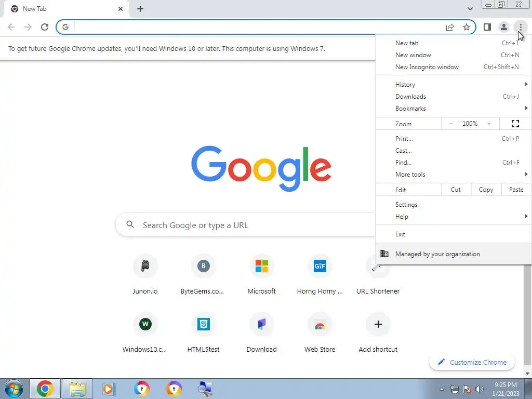This screenshot has height=399, width=532.
Task: Select New window in the menu
Action: tap(454, 55)
